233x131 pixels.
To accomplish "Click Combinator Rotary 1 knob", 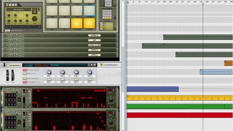I will click(49, 72).
